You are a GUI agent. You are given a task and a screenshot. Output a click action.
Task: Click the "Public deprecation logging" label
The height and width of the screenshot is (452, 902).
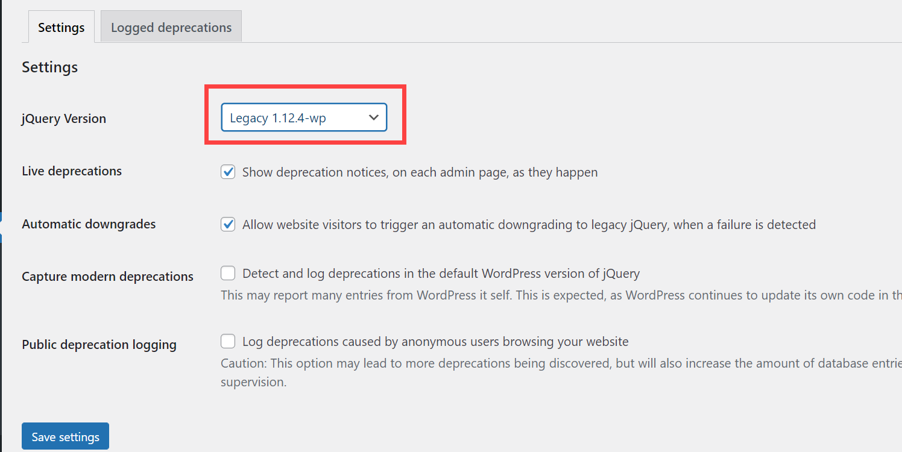[99, 344]
